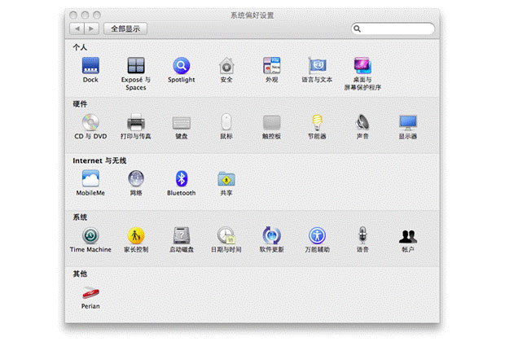The image size is (505, 342).
Task: Open CD 与 DVD preferences
Action: click(90, 122)
